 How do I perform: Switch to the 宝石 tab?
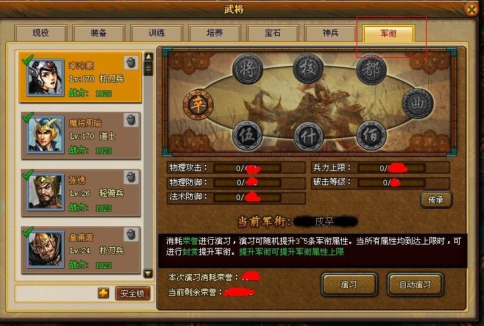(x=272, y=33)
